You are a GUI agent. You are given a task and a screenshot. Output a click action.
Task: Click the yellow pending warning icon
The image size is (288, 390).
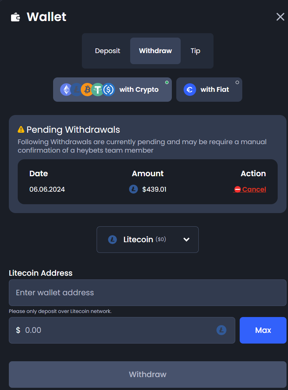point(21,130)
